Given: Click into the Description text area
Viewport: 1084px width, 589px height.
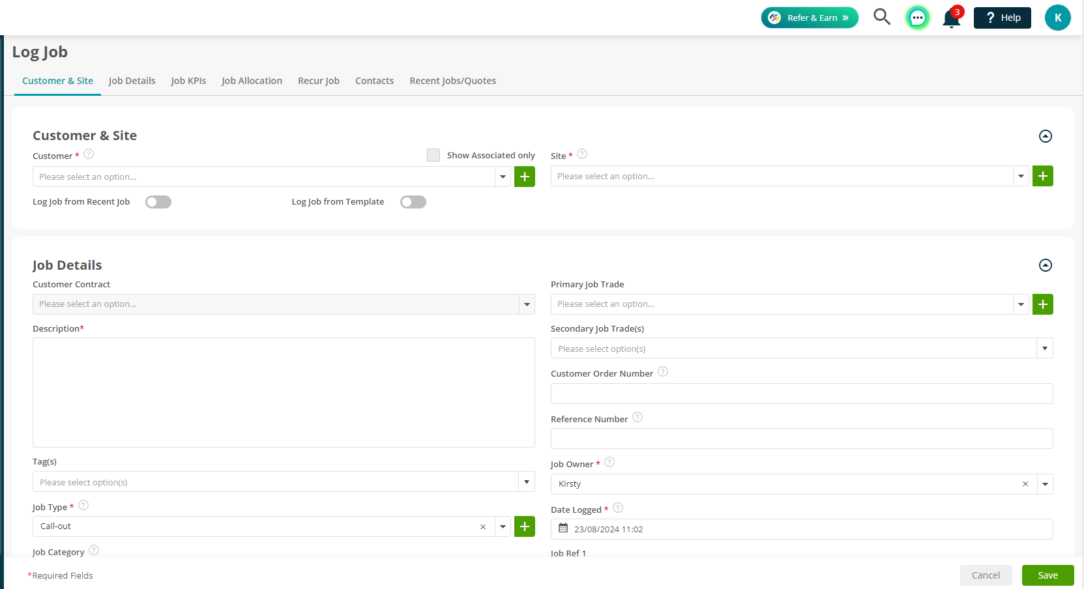Looking at the screenshot, I should (284, 392).
